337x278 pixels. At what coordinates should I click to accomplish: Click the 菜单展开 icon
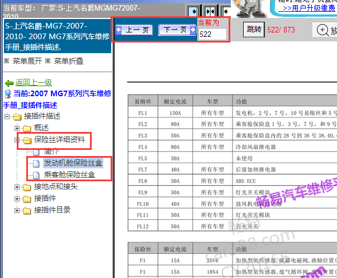pos(7,61)
